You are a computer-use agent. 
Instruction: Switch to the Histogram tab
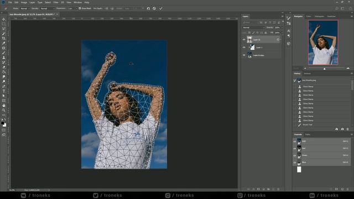pyautogui.click(x=319, y=16)
